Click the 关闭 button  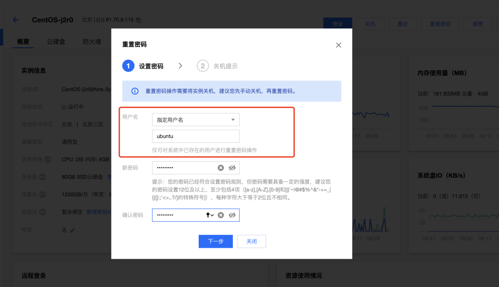(x=251, y=241)
